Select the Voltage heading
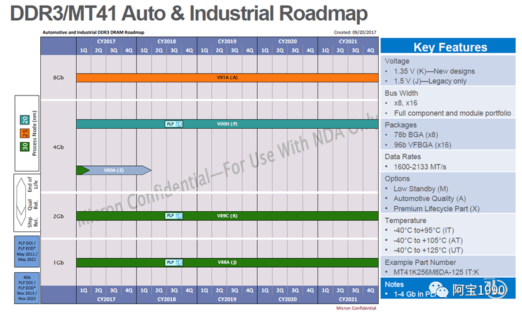 click(x=397, y=61)
